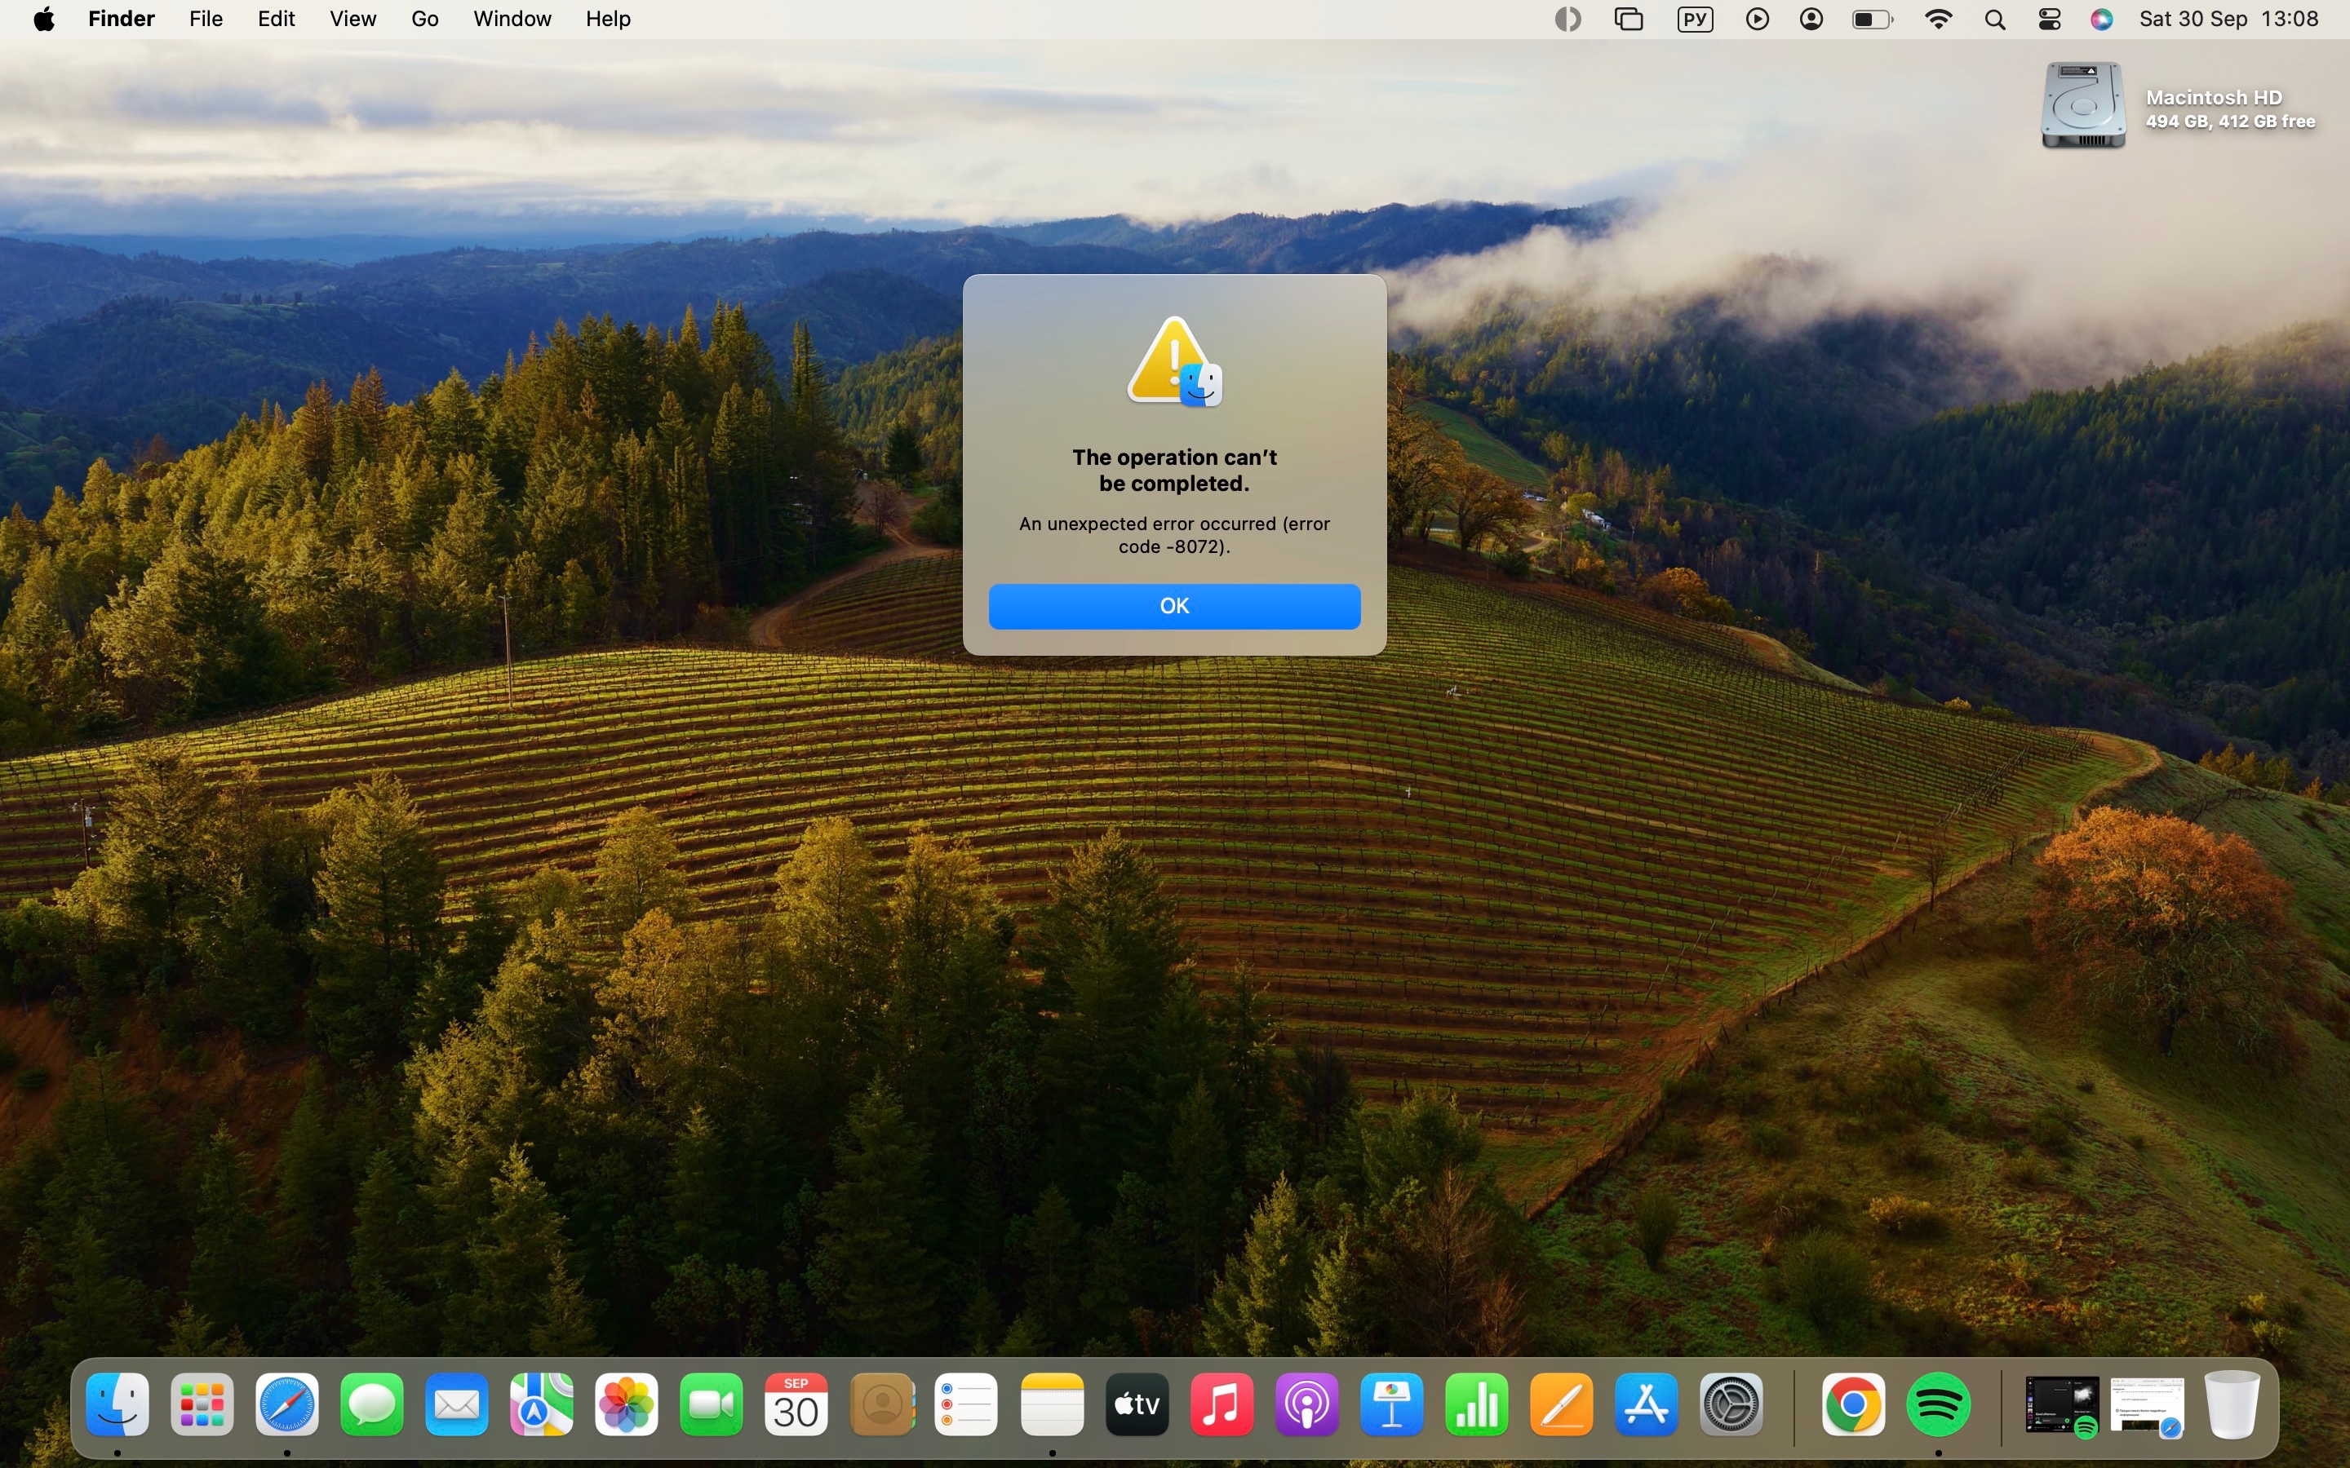This screenshot has height=1468, width=2350.
Task: Click OK in the error dialog
Action: click(1174, 606)
